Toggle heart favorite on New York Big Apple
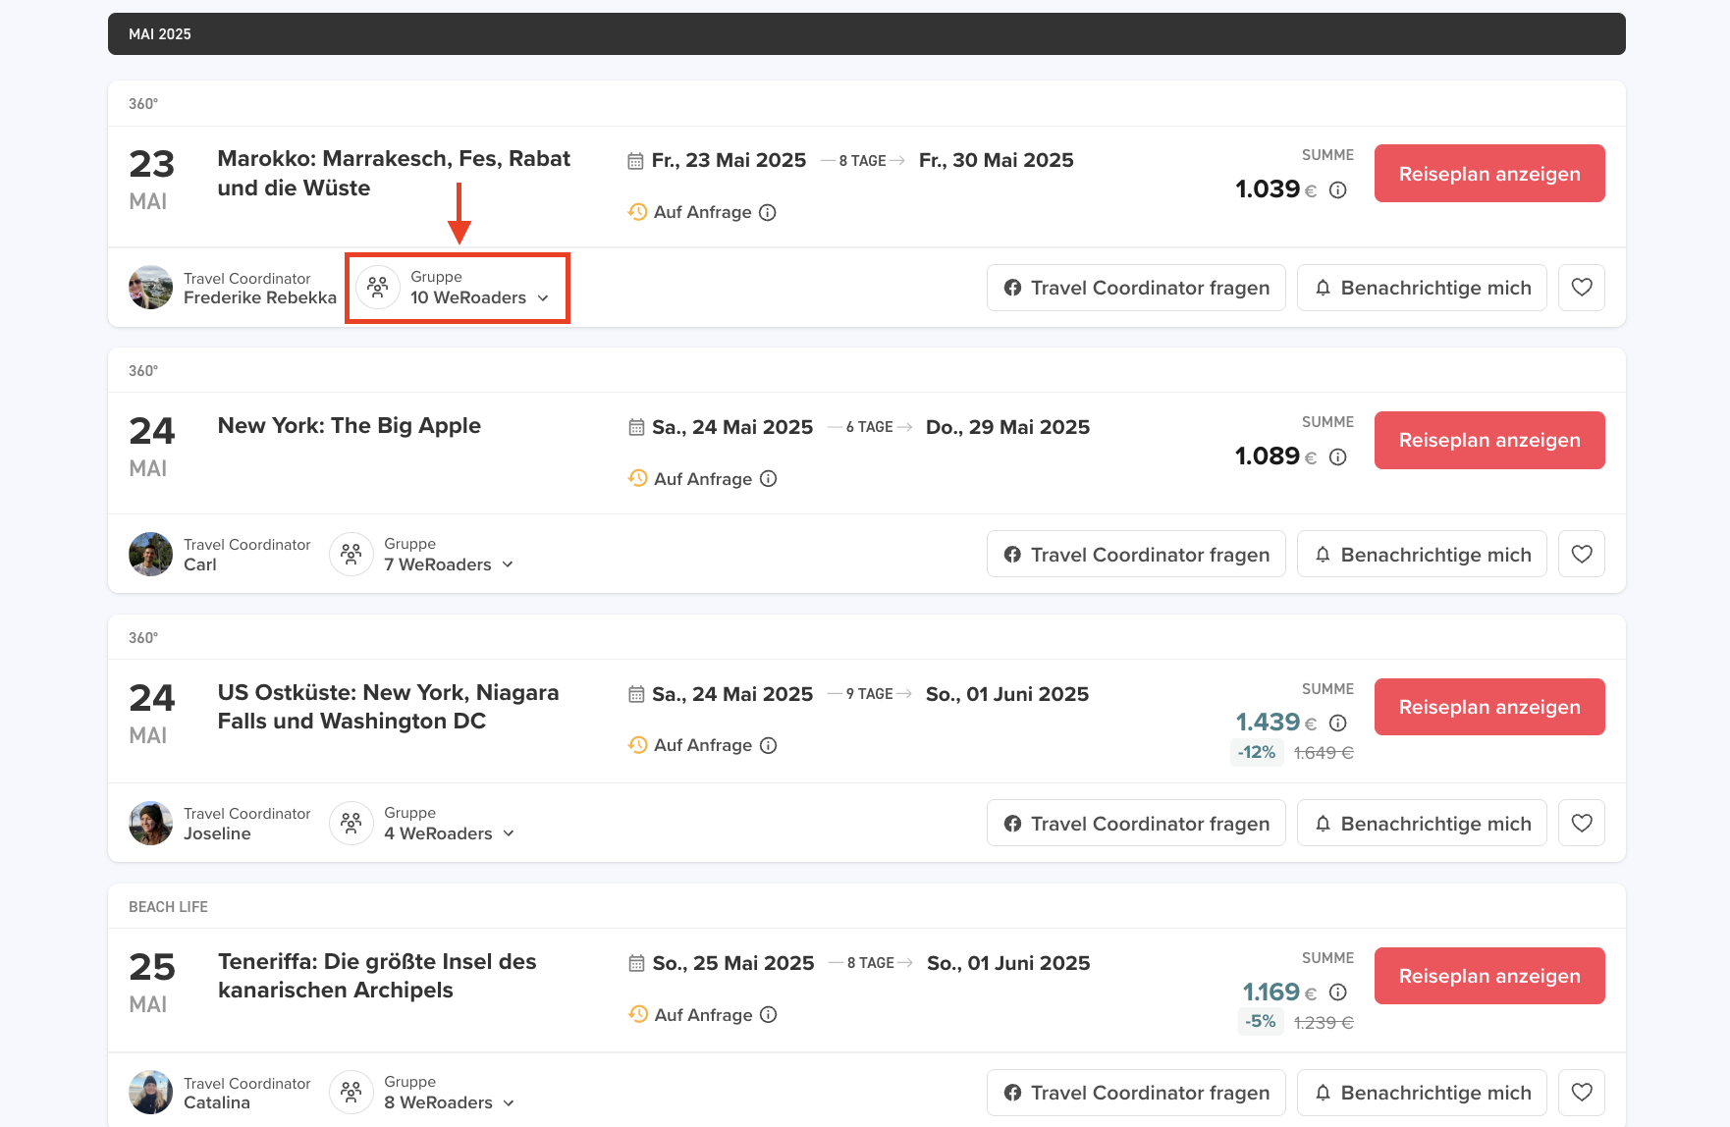 point(1581,555)
